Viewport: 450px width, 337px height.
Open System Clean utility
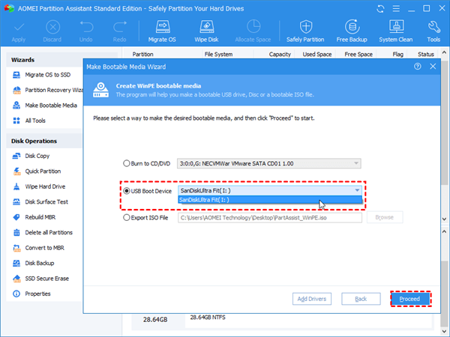pyautogui.click(x=396, y=31)
